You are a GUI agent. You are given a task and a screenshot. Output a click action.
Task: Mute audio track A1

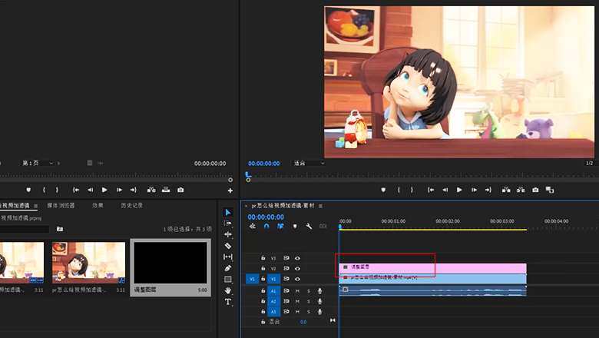point(297,290)
